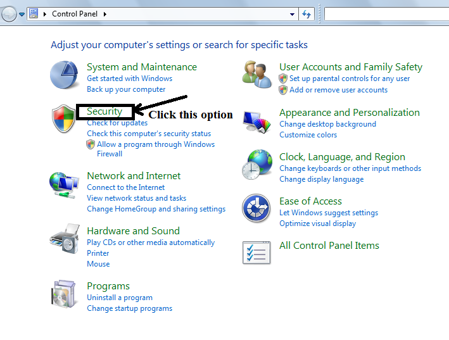Click the Ease of Access icon
Image resolution: width=449 pixels, height=340 pixels.
(257, 209)
